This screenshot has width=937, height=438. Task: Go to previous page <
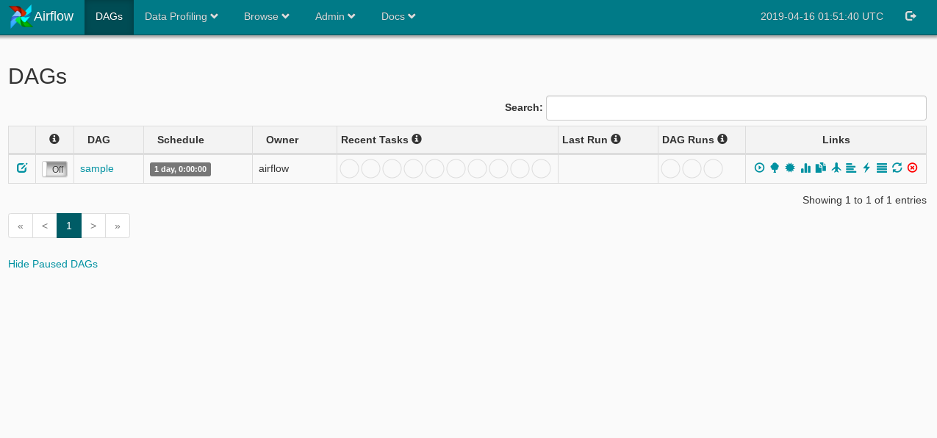pyautogui.click(x=45, y=226)
